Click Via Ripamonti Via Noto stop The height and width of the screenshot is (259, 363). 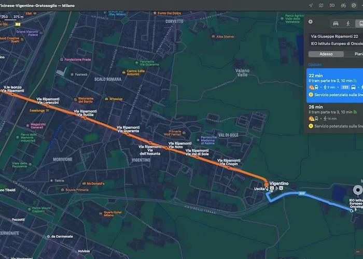[x=166, y=148]
